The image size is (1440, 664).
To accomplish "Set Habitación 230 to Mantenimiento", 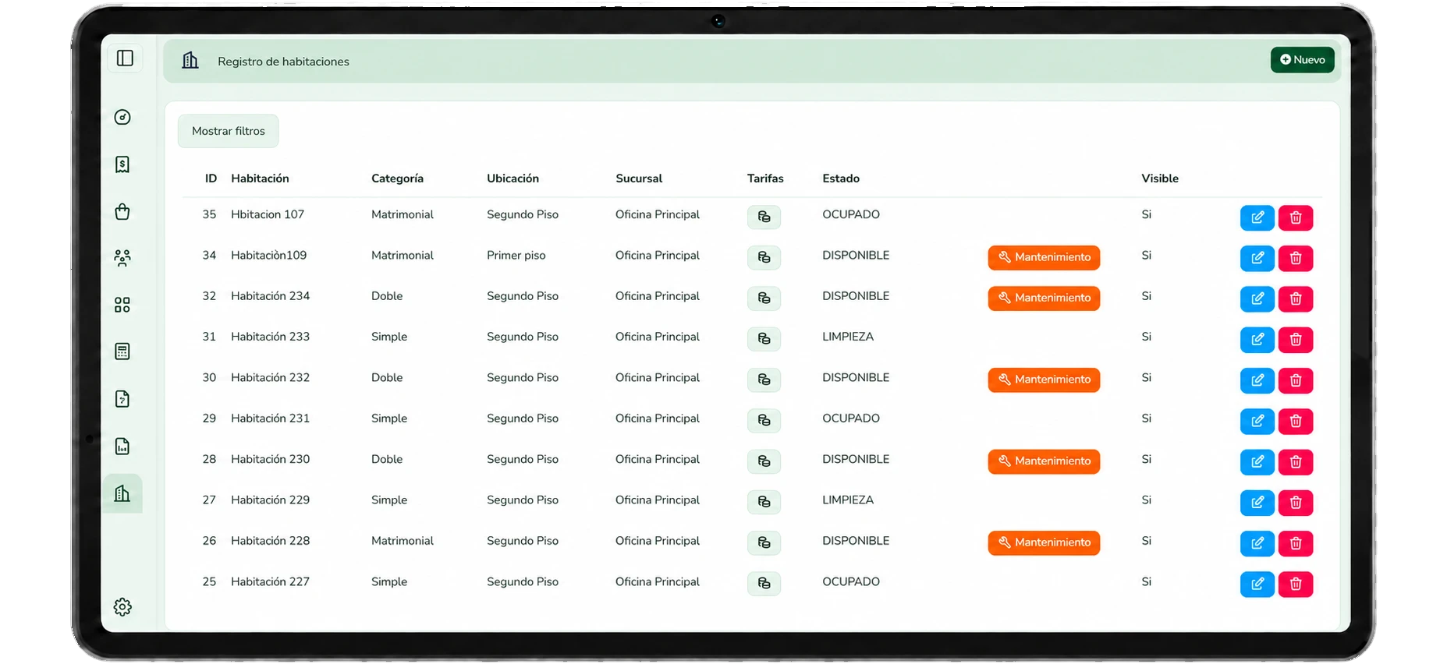I will (1044, 461).
